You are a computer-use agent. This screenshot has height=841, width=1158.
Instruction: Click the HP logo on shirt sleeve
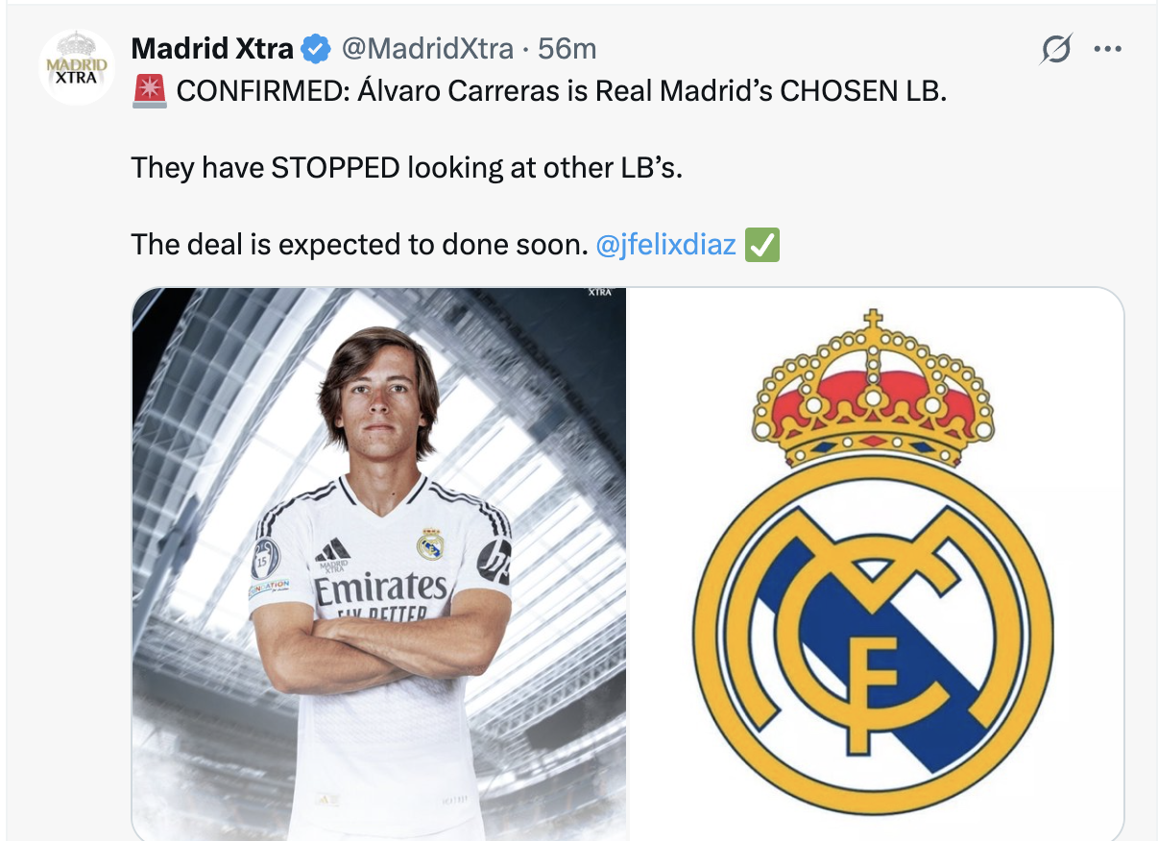[496, 562]
